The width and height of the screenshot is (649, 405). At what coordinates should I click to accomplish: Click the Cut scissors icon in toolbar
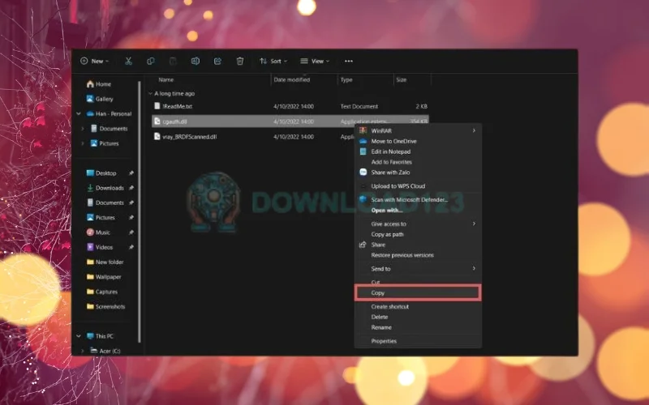[x=128, y=62]
